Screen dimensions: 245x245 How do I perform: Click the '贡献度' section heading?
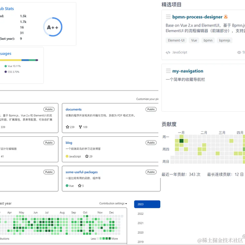[x=169, y=124]
